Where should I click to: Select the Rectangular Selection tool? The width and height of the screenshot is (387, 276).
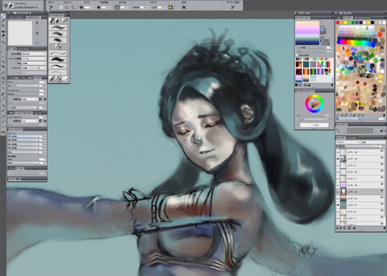click(x=3, y=47)
